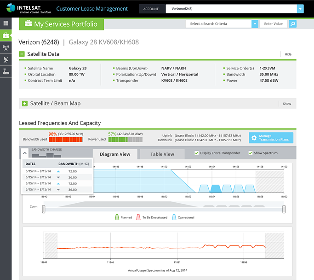The image size is (314, 280).
Task: Collapse the Bandwidth Change panel chevron
Action: [x=25, y=153]
